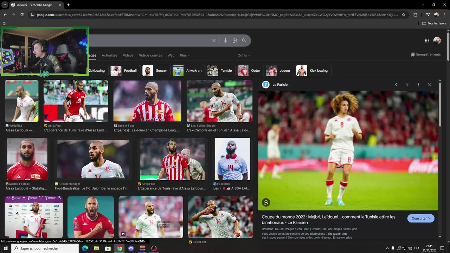Show hidden system tray icons
Image resolution: width=450 pixels, height=253 pixels.
coord(387,248)
